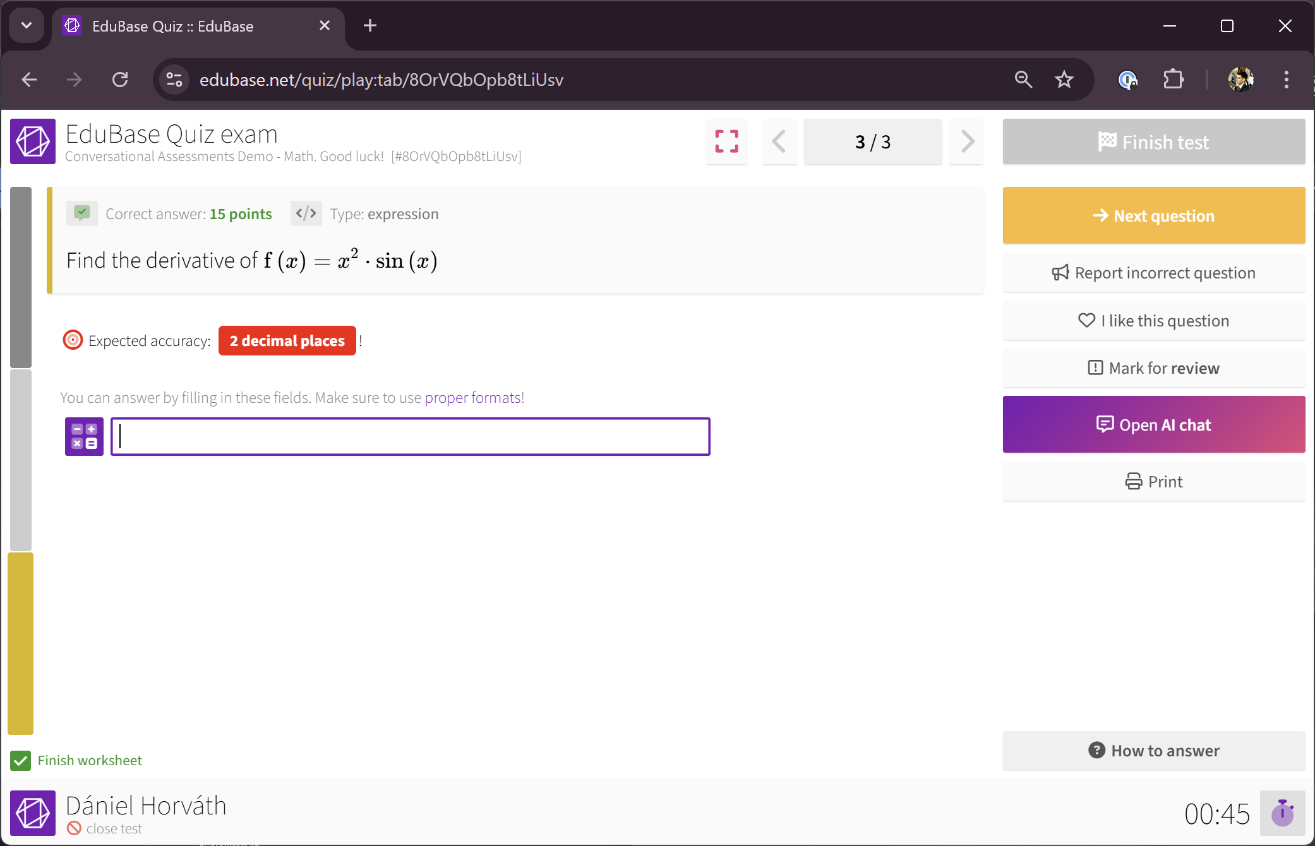Image resolution: width=1315 pixels, height=846 pixels.
Task: Open a new browser tab
Action: (x=370, y=26)
